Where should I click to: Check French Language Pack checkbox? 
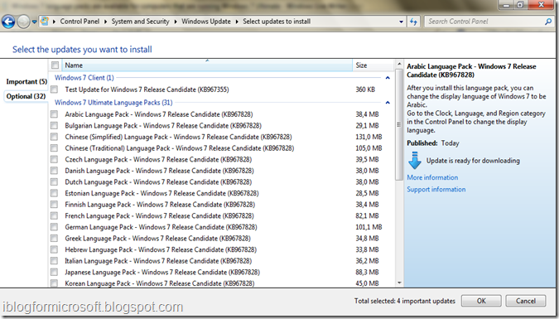[x=54, y=215]
